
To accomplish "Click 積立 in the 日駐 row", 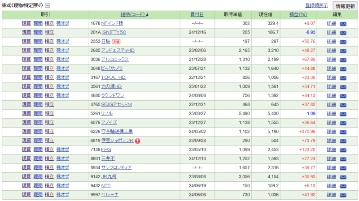I will tap(49, 41).
